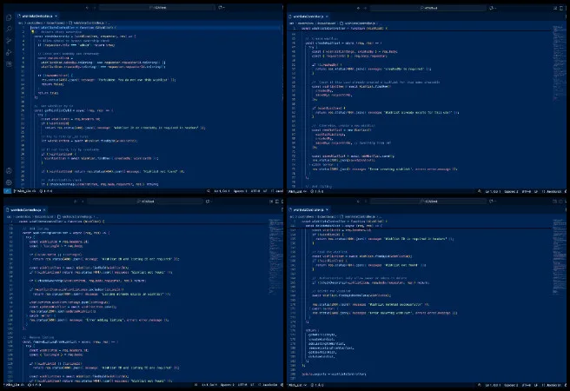Viewport: 570px width, 391px height.
Task: Open Run and Debug in top-left activity bar
Action: [x=7, y=53]
